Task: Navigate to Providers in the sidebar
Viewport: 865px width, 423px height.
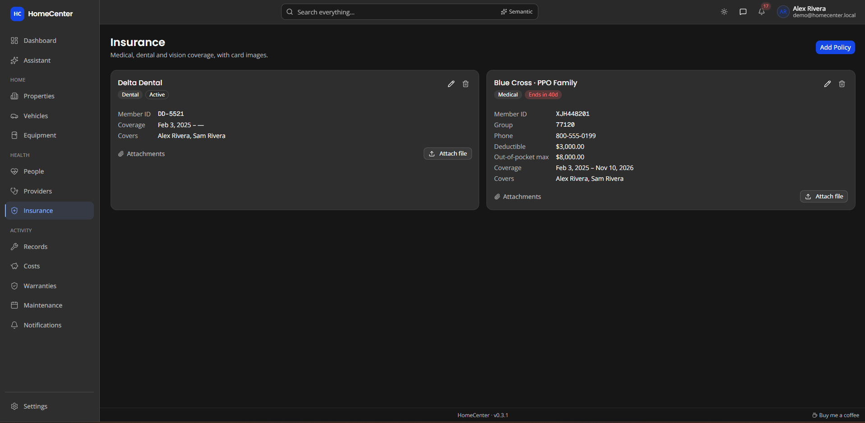Action: coord(50,191)
